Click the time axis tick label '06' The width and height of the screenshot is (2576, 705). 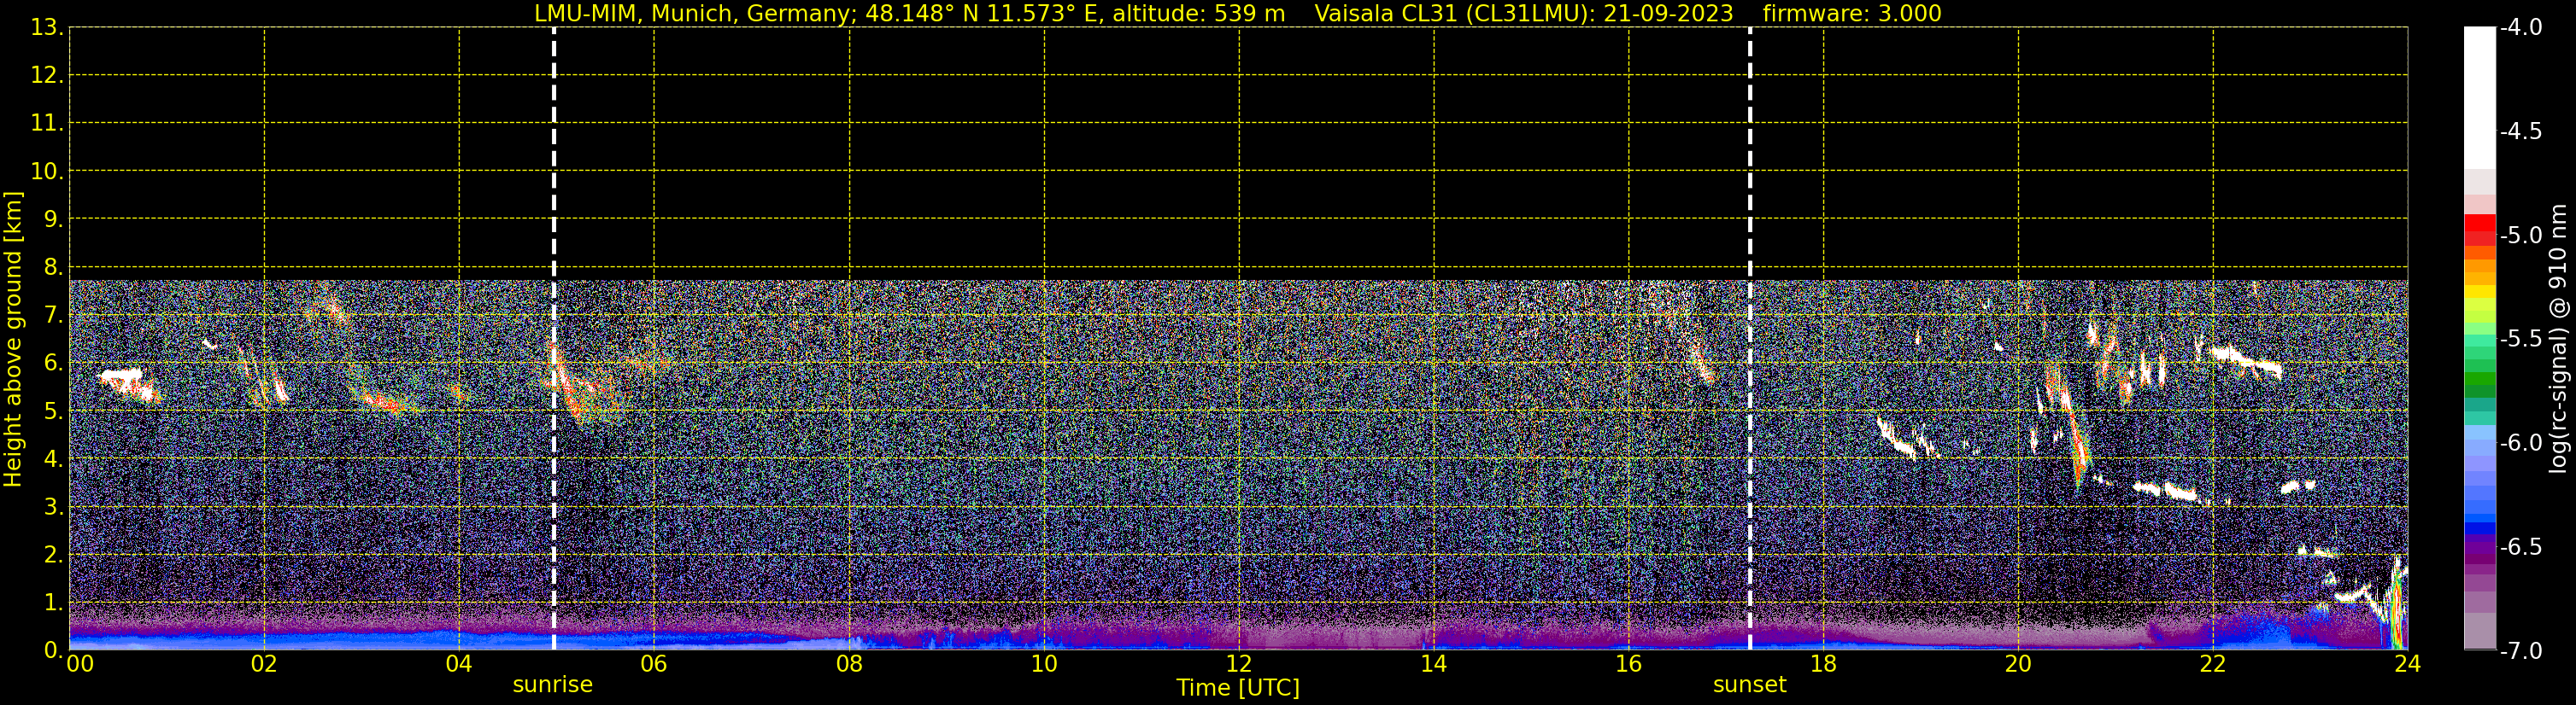tap(654, 664)
